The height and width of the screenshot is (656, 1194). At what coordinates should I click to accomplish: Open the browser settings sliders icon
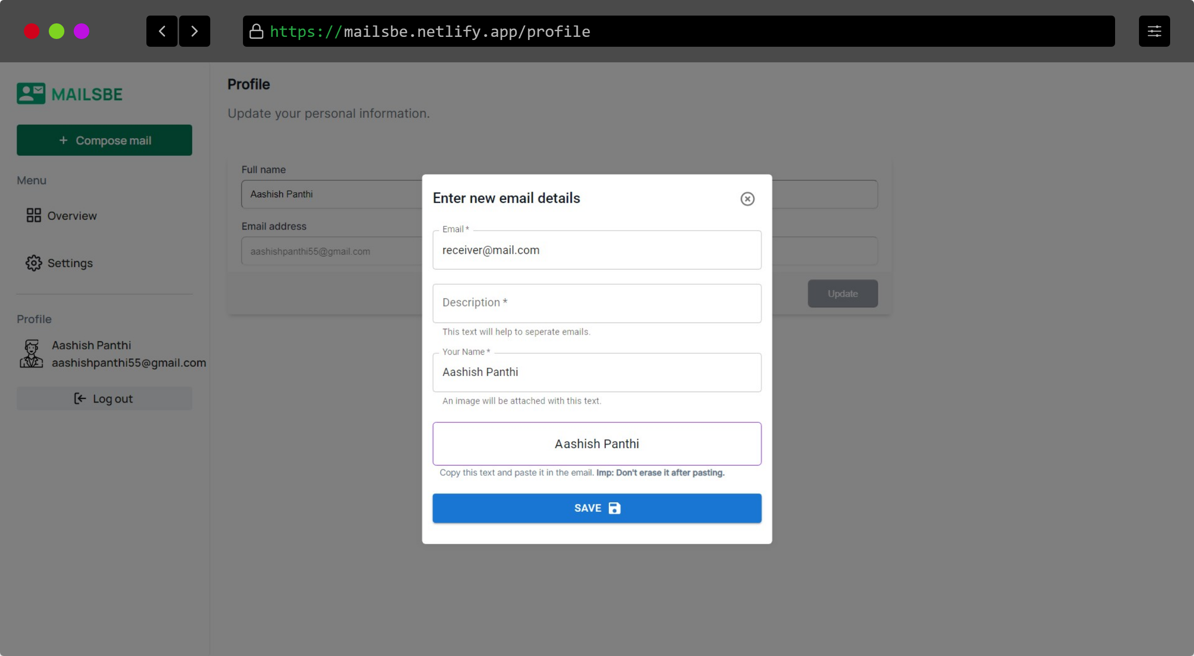click(1154, 31)
